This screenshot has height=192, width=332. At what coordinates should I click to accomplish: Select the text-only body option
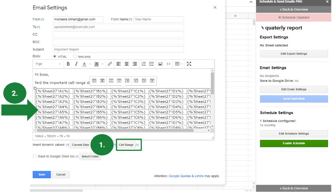coord(75,57)
